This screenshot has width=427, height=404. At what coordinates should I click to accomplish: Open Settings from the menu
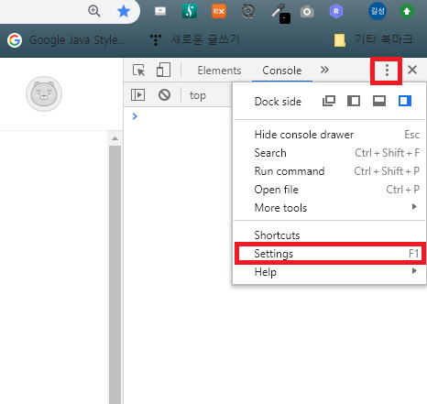329,254
